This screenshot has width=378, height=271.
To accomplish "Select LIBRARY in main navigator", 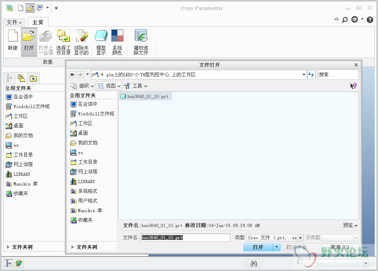I will click(18, 174).
